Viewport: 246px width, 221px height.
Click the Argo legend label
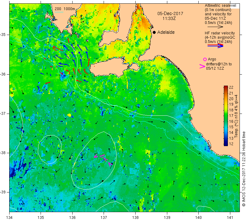coord(212,59)
